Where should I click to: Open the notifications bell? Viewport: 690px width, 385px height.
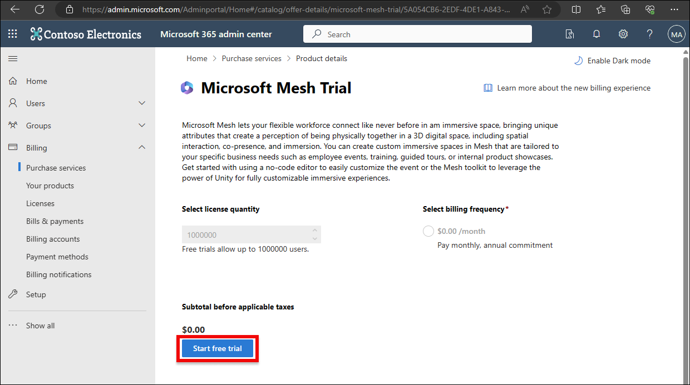pos(596,34)
